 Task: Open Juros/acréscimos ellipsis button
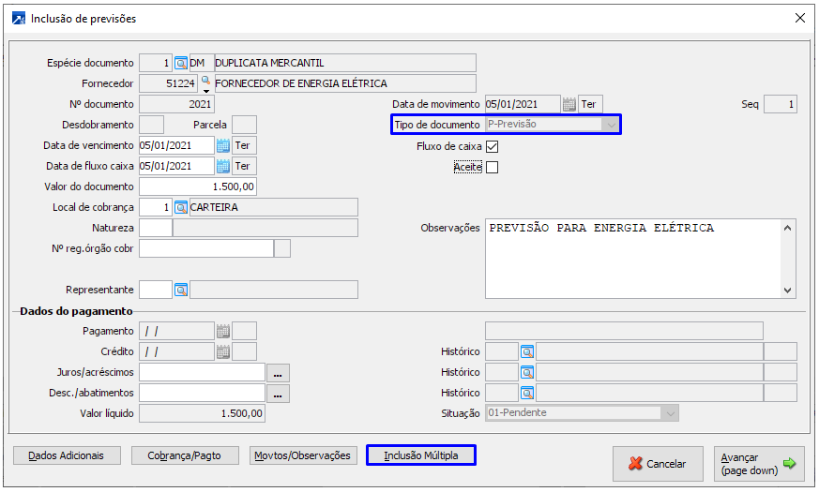click(x=278, y=373)
